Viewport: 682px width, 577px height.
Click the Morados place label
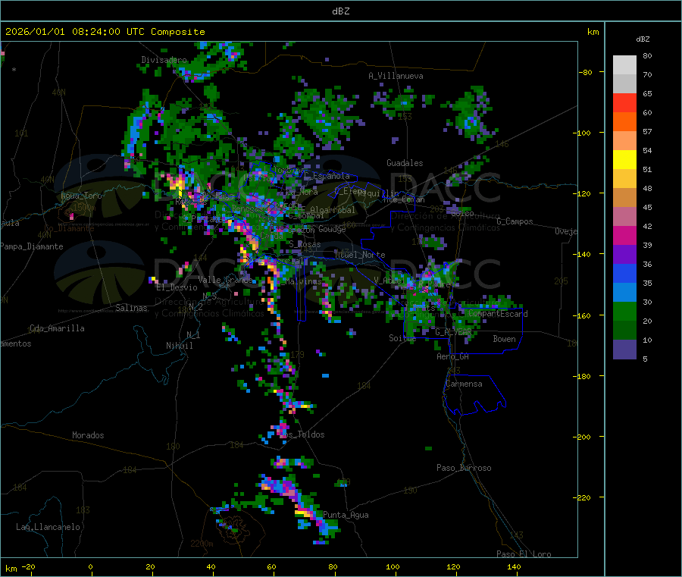(88, 435)
